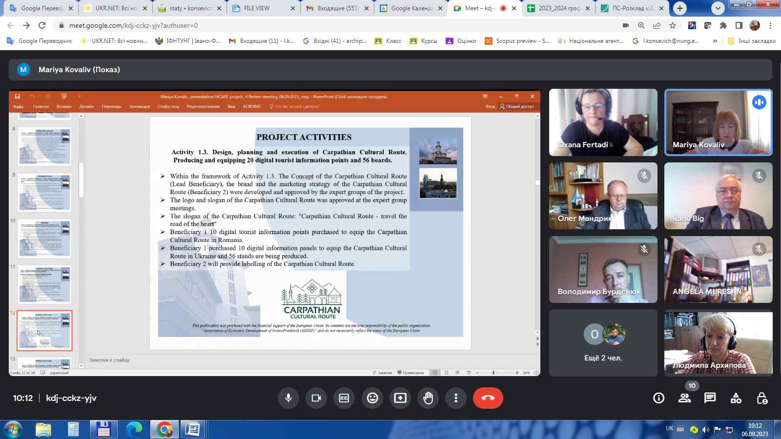Open the chat panel icon
The height and width of the screenshot is (439, 781).
click(x=710, y=398)
